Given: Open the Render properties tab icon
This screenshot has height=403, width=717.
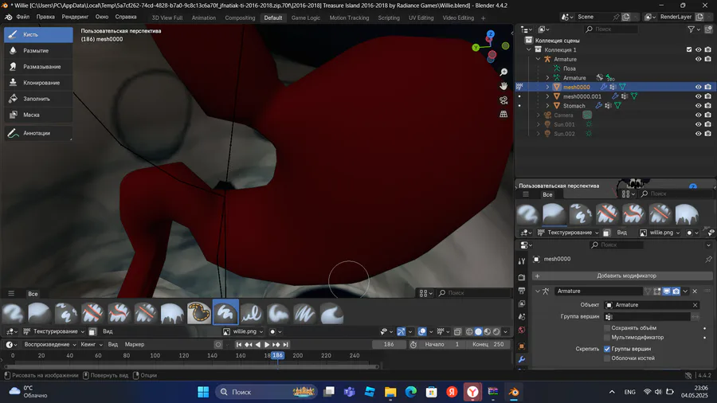Looking at the screenshot, I should click(x=522, y=277).
